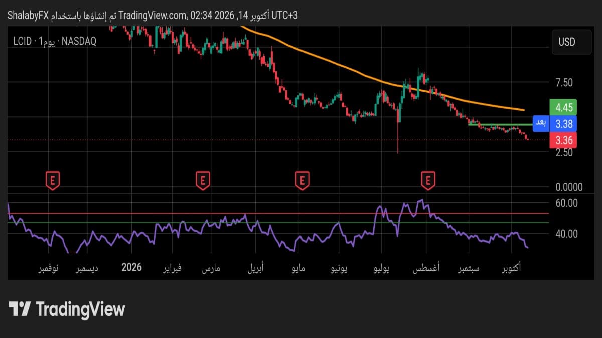Screen dimensions: 602x338
Task: Click the blue بعد post-market tag
Action: pyautogui.click(x=540, y=123)
